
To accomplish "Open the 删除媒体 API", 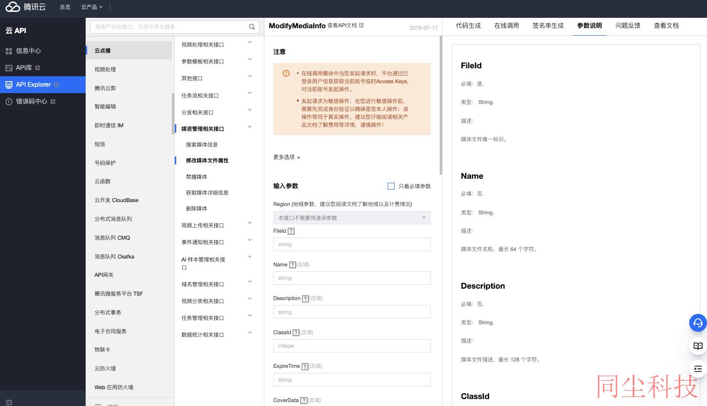I will pos(197,208).
